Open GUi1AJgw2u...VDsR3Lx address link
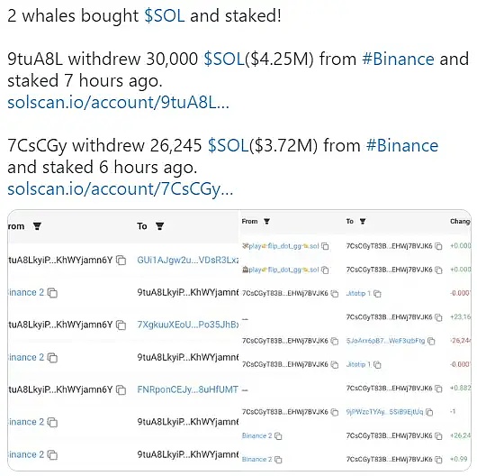Viewport: 477px width, 476px height. coord(188,260)
